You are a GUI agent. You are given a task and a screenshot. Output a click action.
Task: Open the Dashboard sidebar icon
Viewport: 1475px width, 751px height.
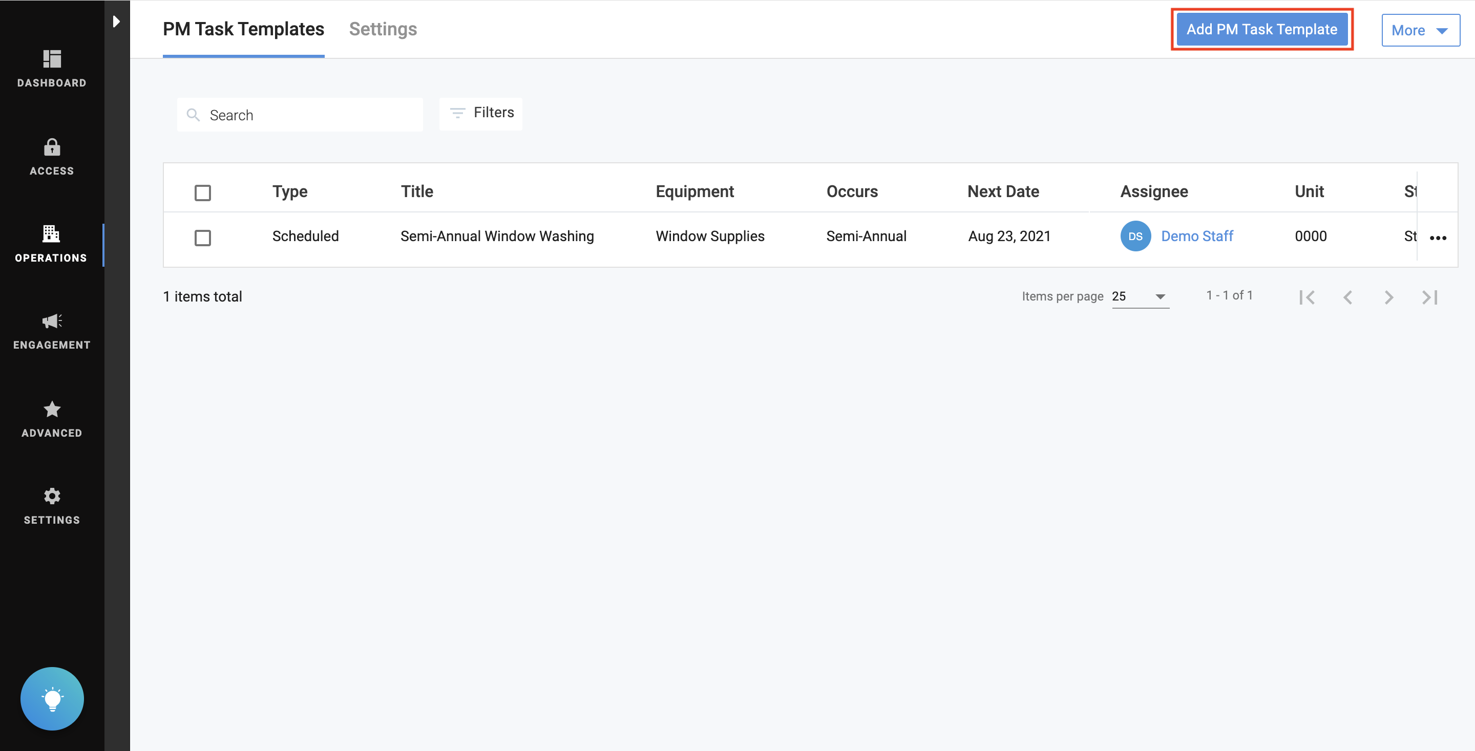click(x=52, y=59)
